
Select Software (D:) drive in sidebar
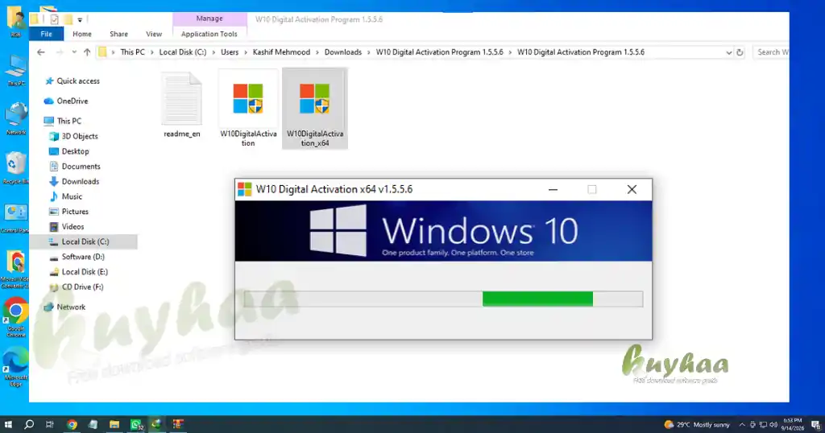tap(77, 257)
